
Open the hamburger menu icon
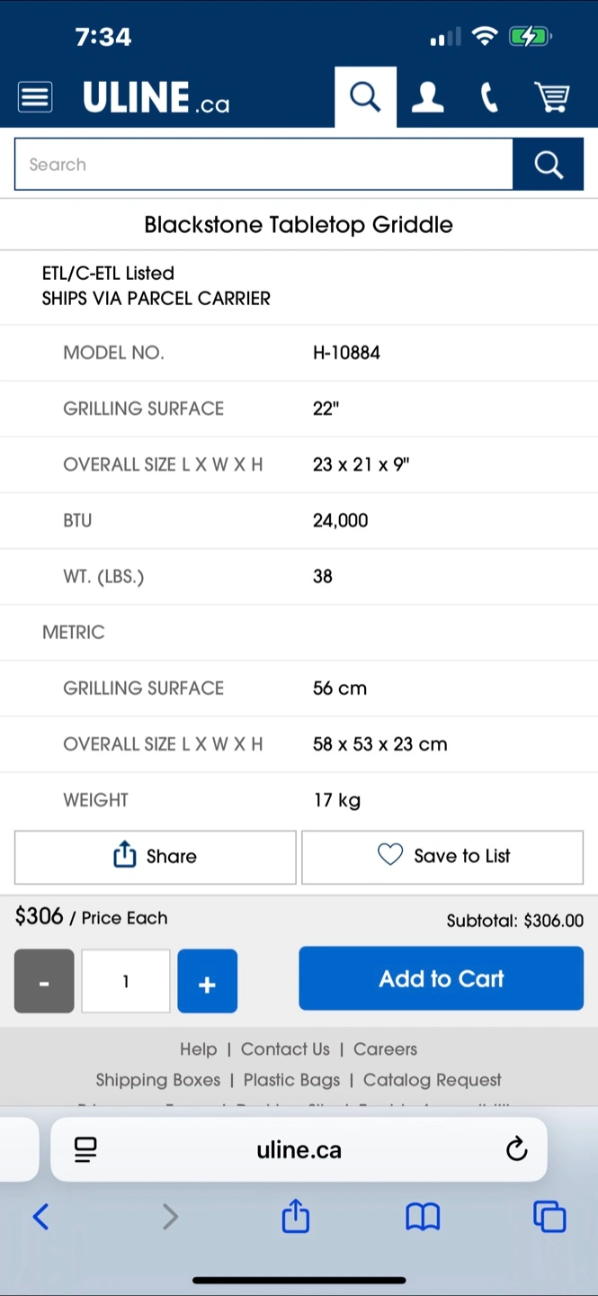coord(35,97)
